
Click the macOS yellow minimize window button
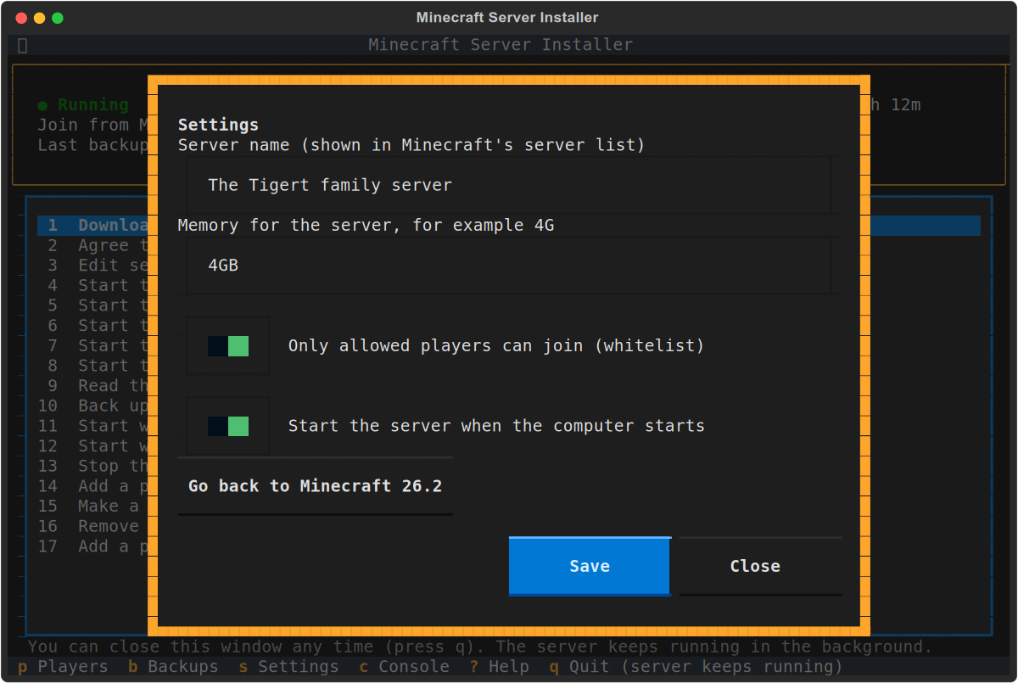(39, 18)
